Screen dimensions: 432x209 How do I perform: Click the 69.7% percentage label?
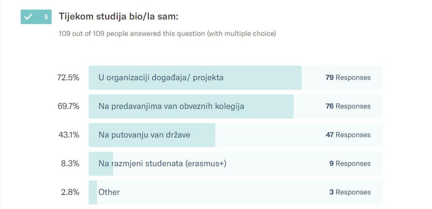[x=68, y=106]
